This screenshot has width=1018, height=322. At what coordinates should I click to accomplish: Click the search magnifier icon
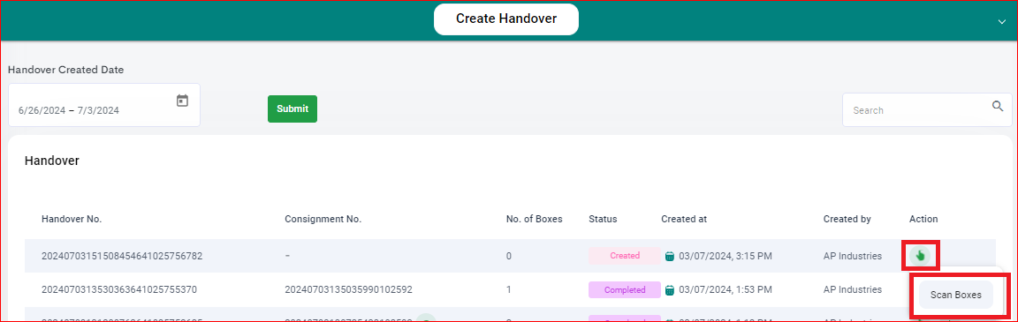pos(998,106)
